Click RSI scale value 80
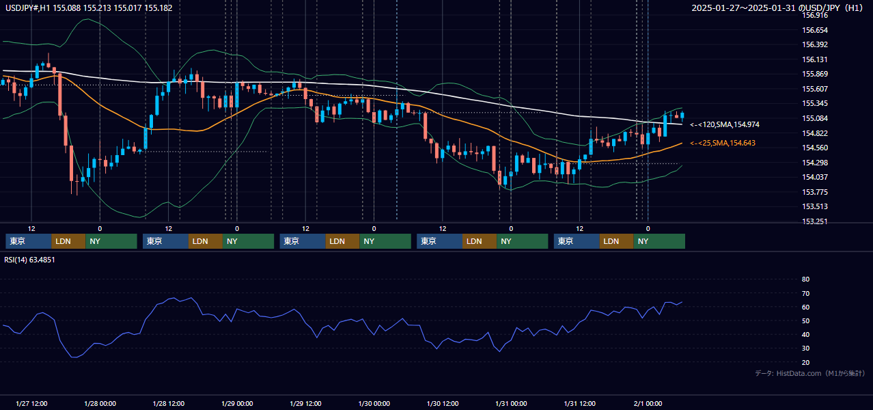This screenshot has height=410, width=873. (805, 279)
